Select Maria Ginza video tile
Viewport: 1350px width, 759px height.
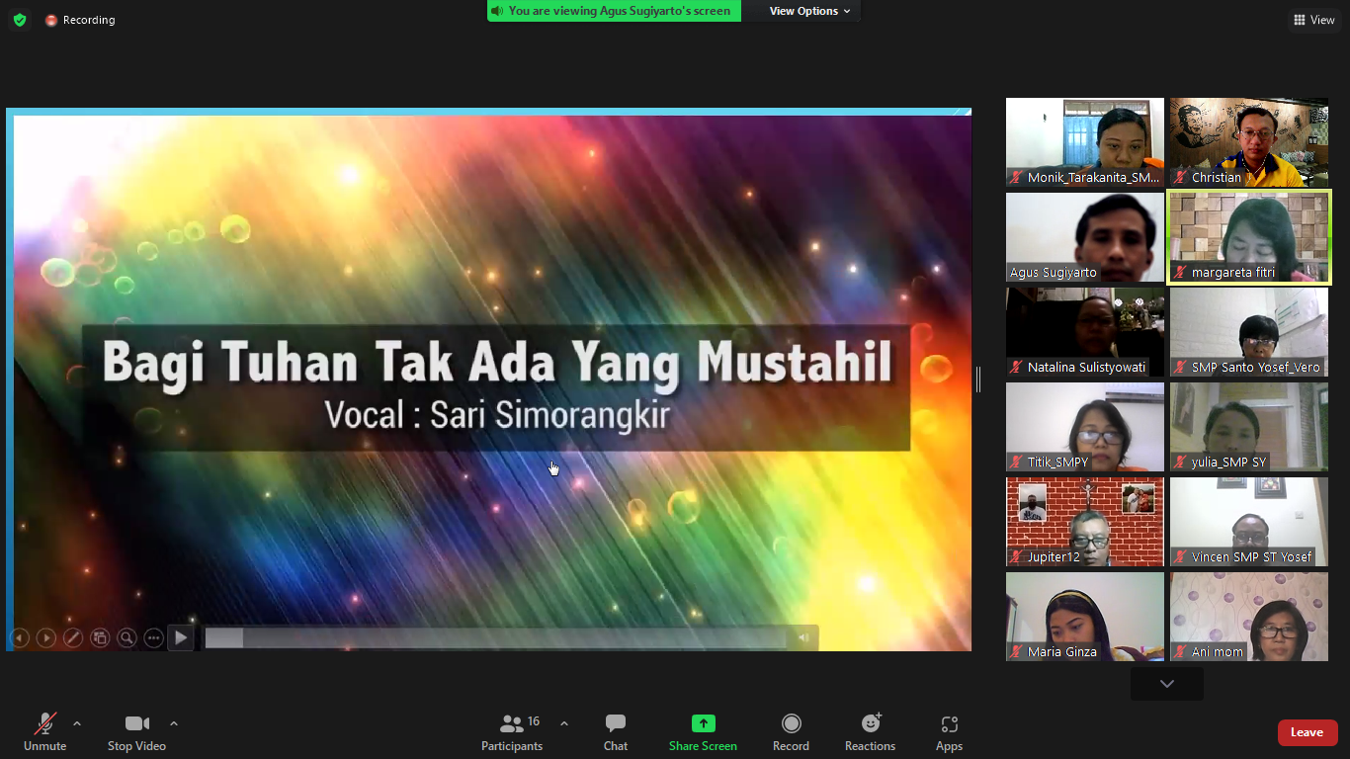pyautogui.click(x=1085, y=617)
